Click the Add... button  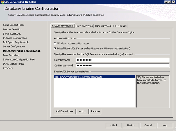(82, 112)
